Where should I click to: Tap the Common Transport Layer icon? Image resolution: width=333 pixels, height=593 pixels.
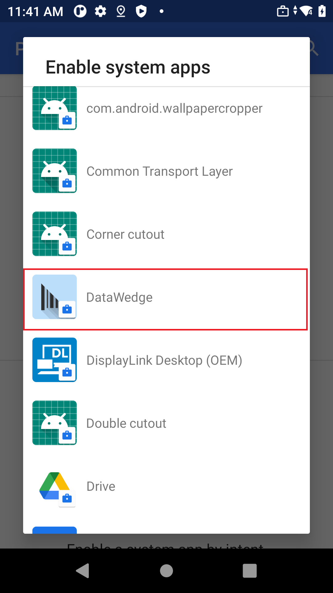point(55,171)
